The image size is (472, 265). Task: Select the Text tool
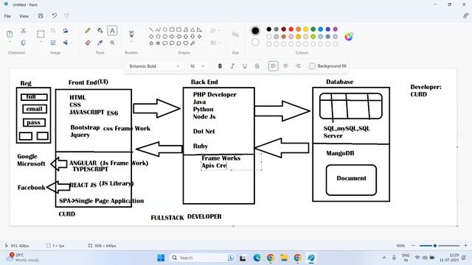112,30
